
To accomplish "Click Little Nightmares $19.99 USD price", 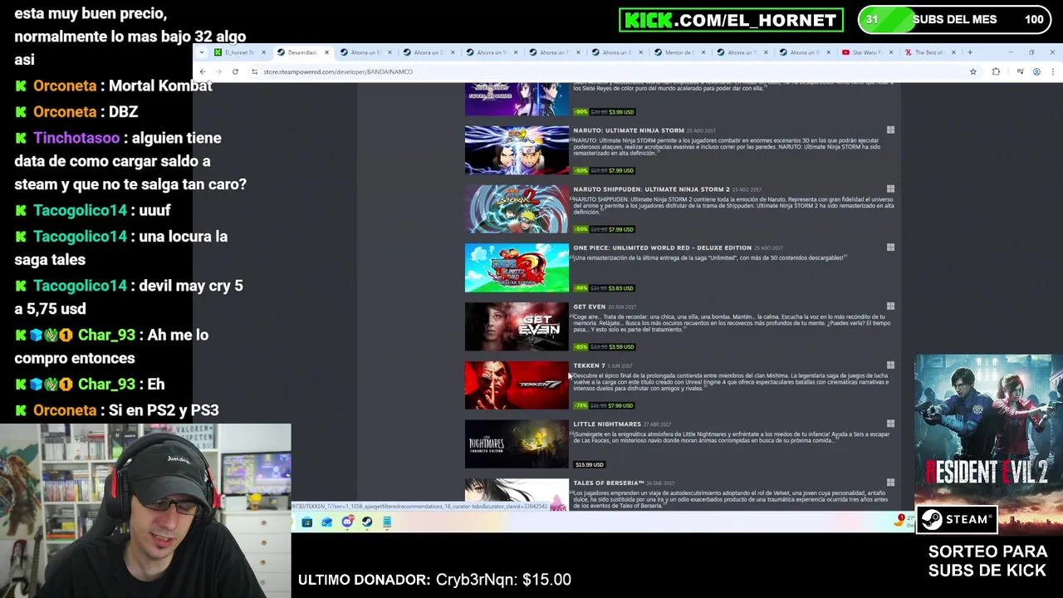I will 590,464.
